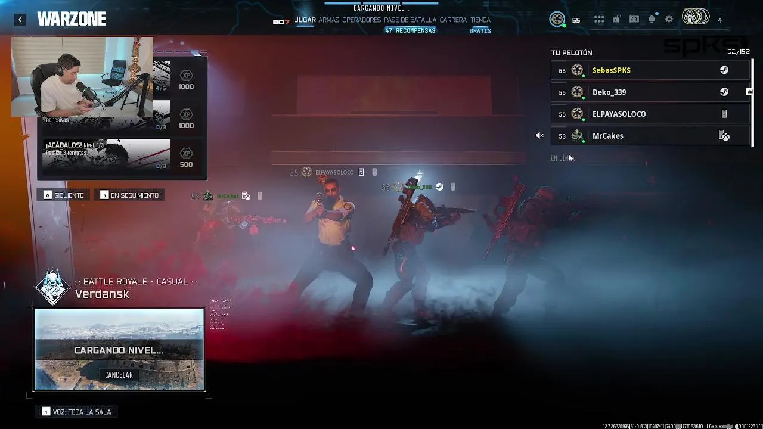
Task: Click SebasSPKS rank emblem
Action: (x=577, y=70)
